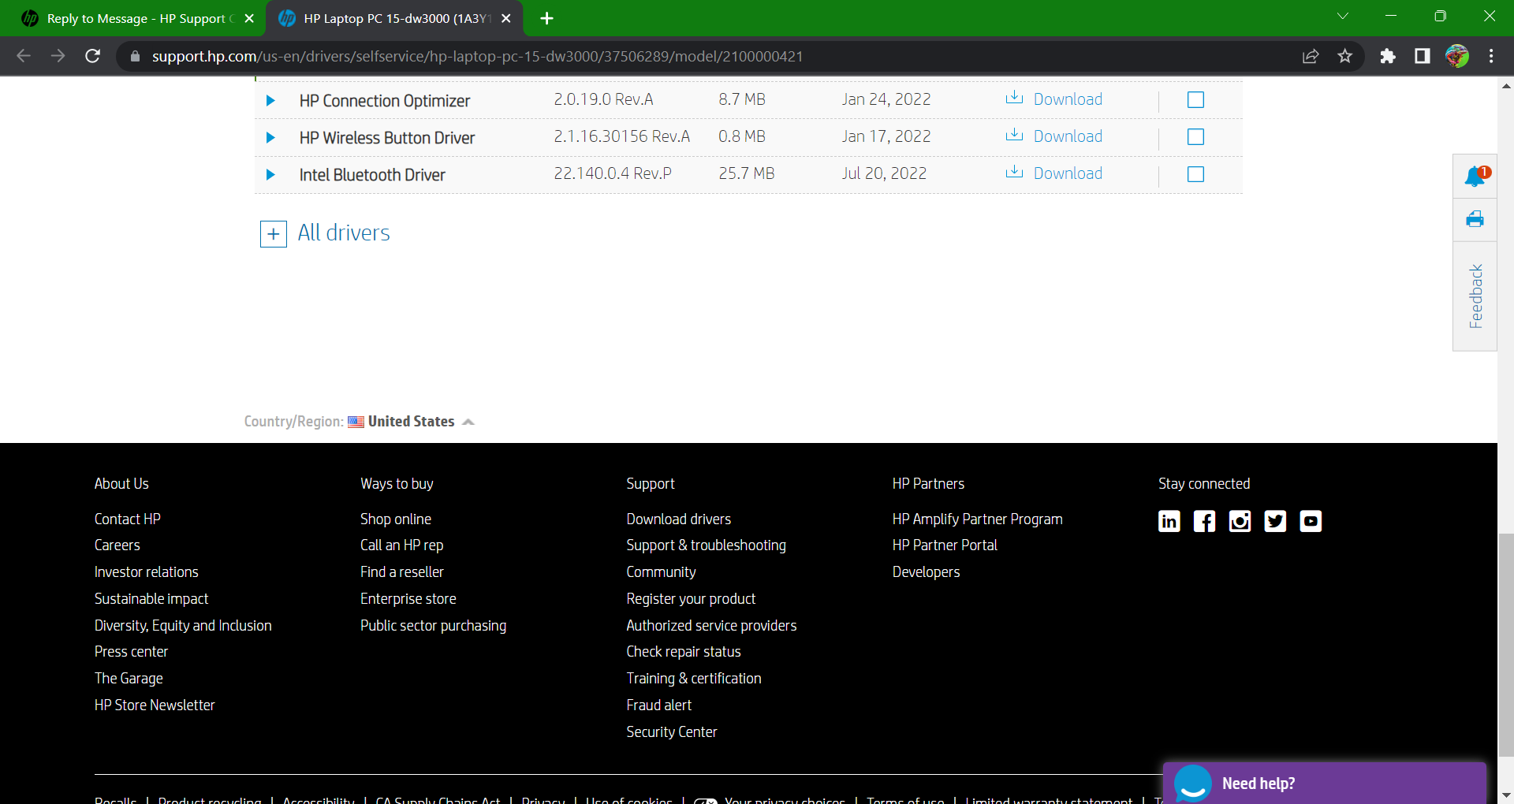1514x804 pixels.
Task: Download the HP Connection Optimizer
Action: click(x=1068, y=99)
